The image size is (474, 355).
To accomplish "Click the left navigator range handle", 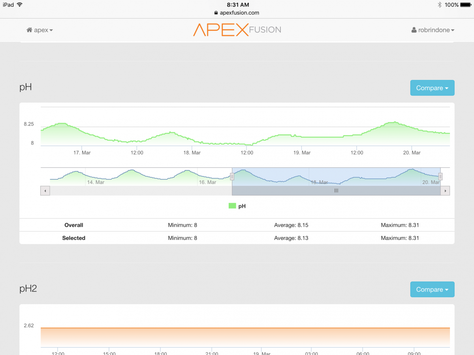I will pos(232,177).
